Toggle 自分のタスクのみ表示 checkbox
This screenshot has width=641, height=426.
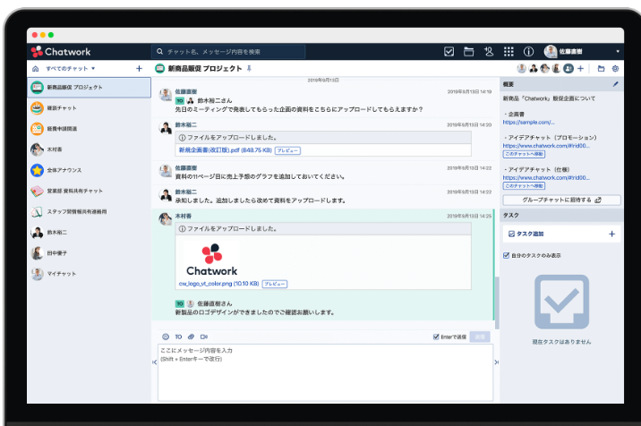[506, 256]
